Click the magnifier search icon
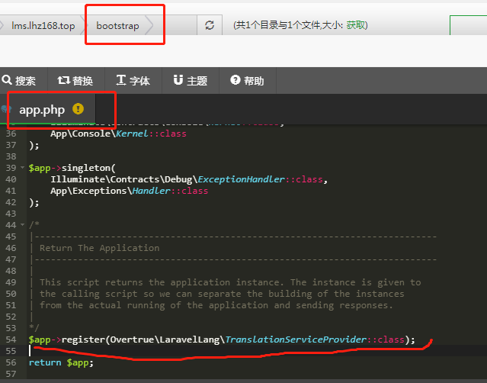Image resolution: width=487 pixels, height=383 pixels. click(x=7, y=80)
